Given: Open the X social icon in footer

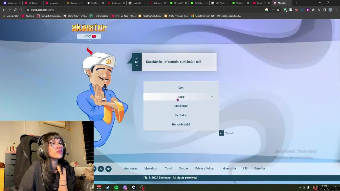Looking at the screenshot, I should pyautogui.click(x=101, y=168).
